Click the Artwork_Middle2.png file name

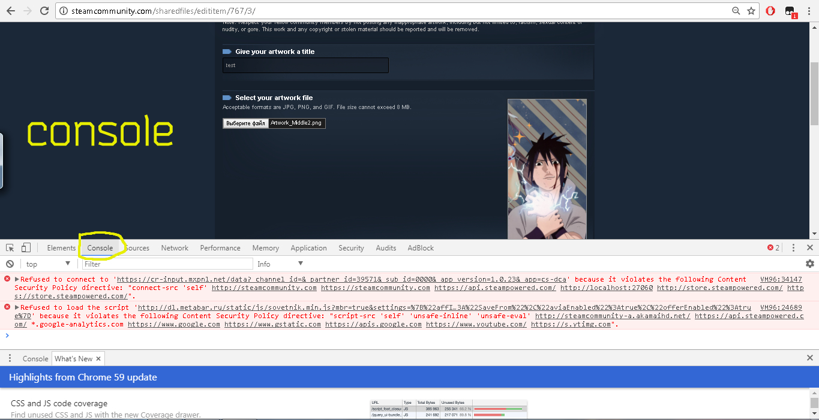coord(296,123)
